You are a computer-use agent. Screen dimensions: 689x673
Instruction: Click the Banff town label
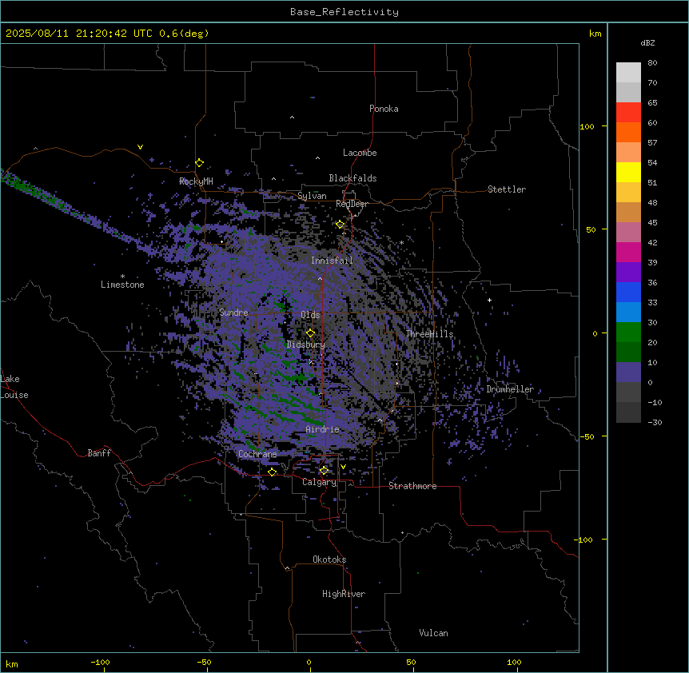click(99, 453)
